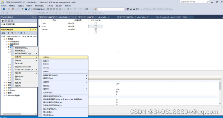Choose 生成脚本(E)... in the Tasks submenu

63,93
